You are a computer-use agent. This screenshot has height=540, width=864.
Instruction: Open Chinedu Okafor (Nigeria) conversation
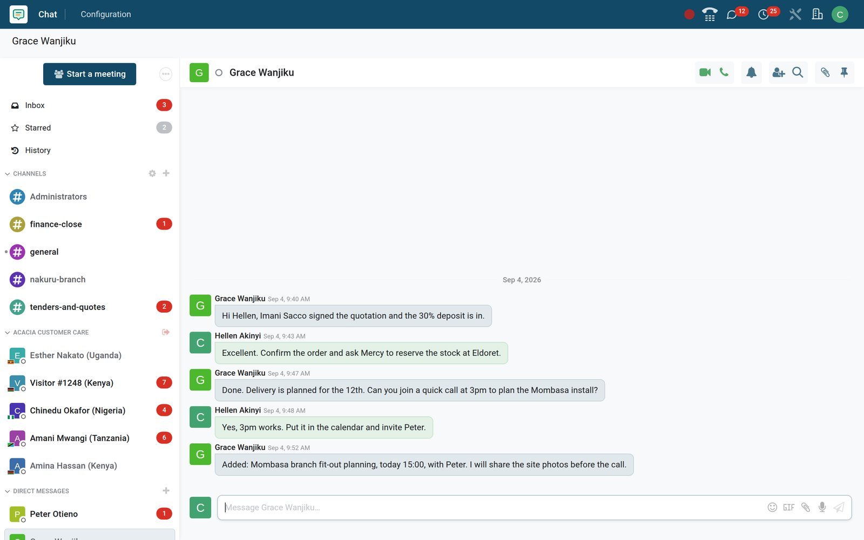(90, 410)
